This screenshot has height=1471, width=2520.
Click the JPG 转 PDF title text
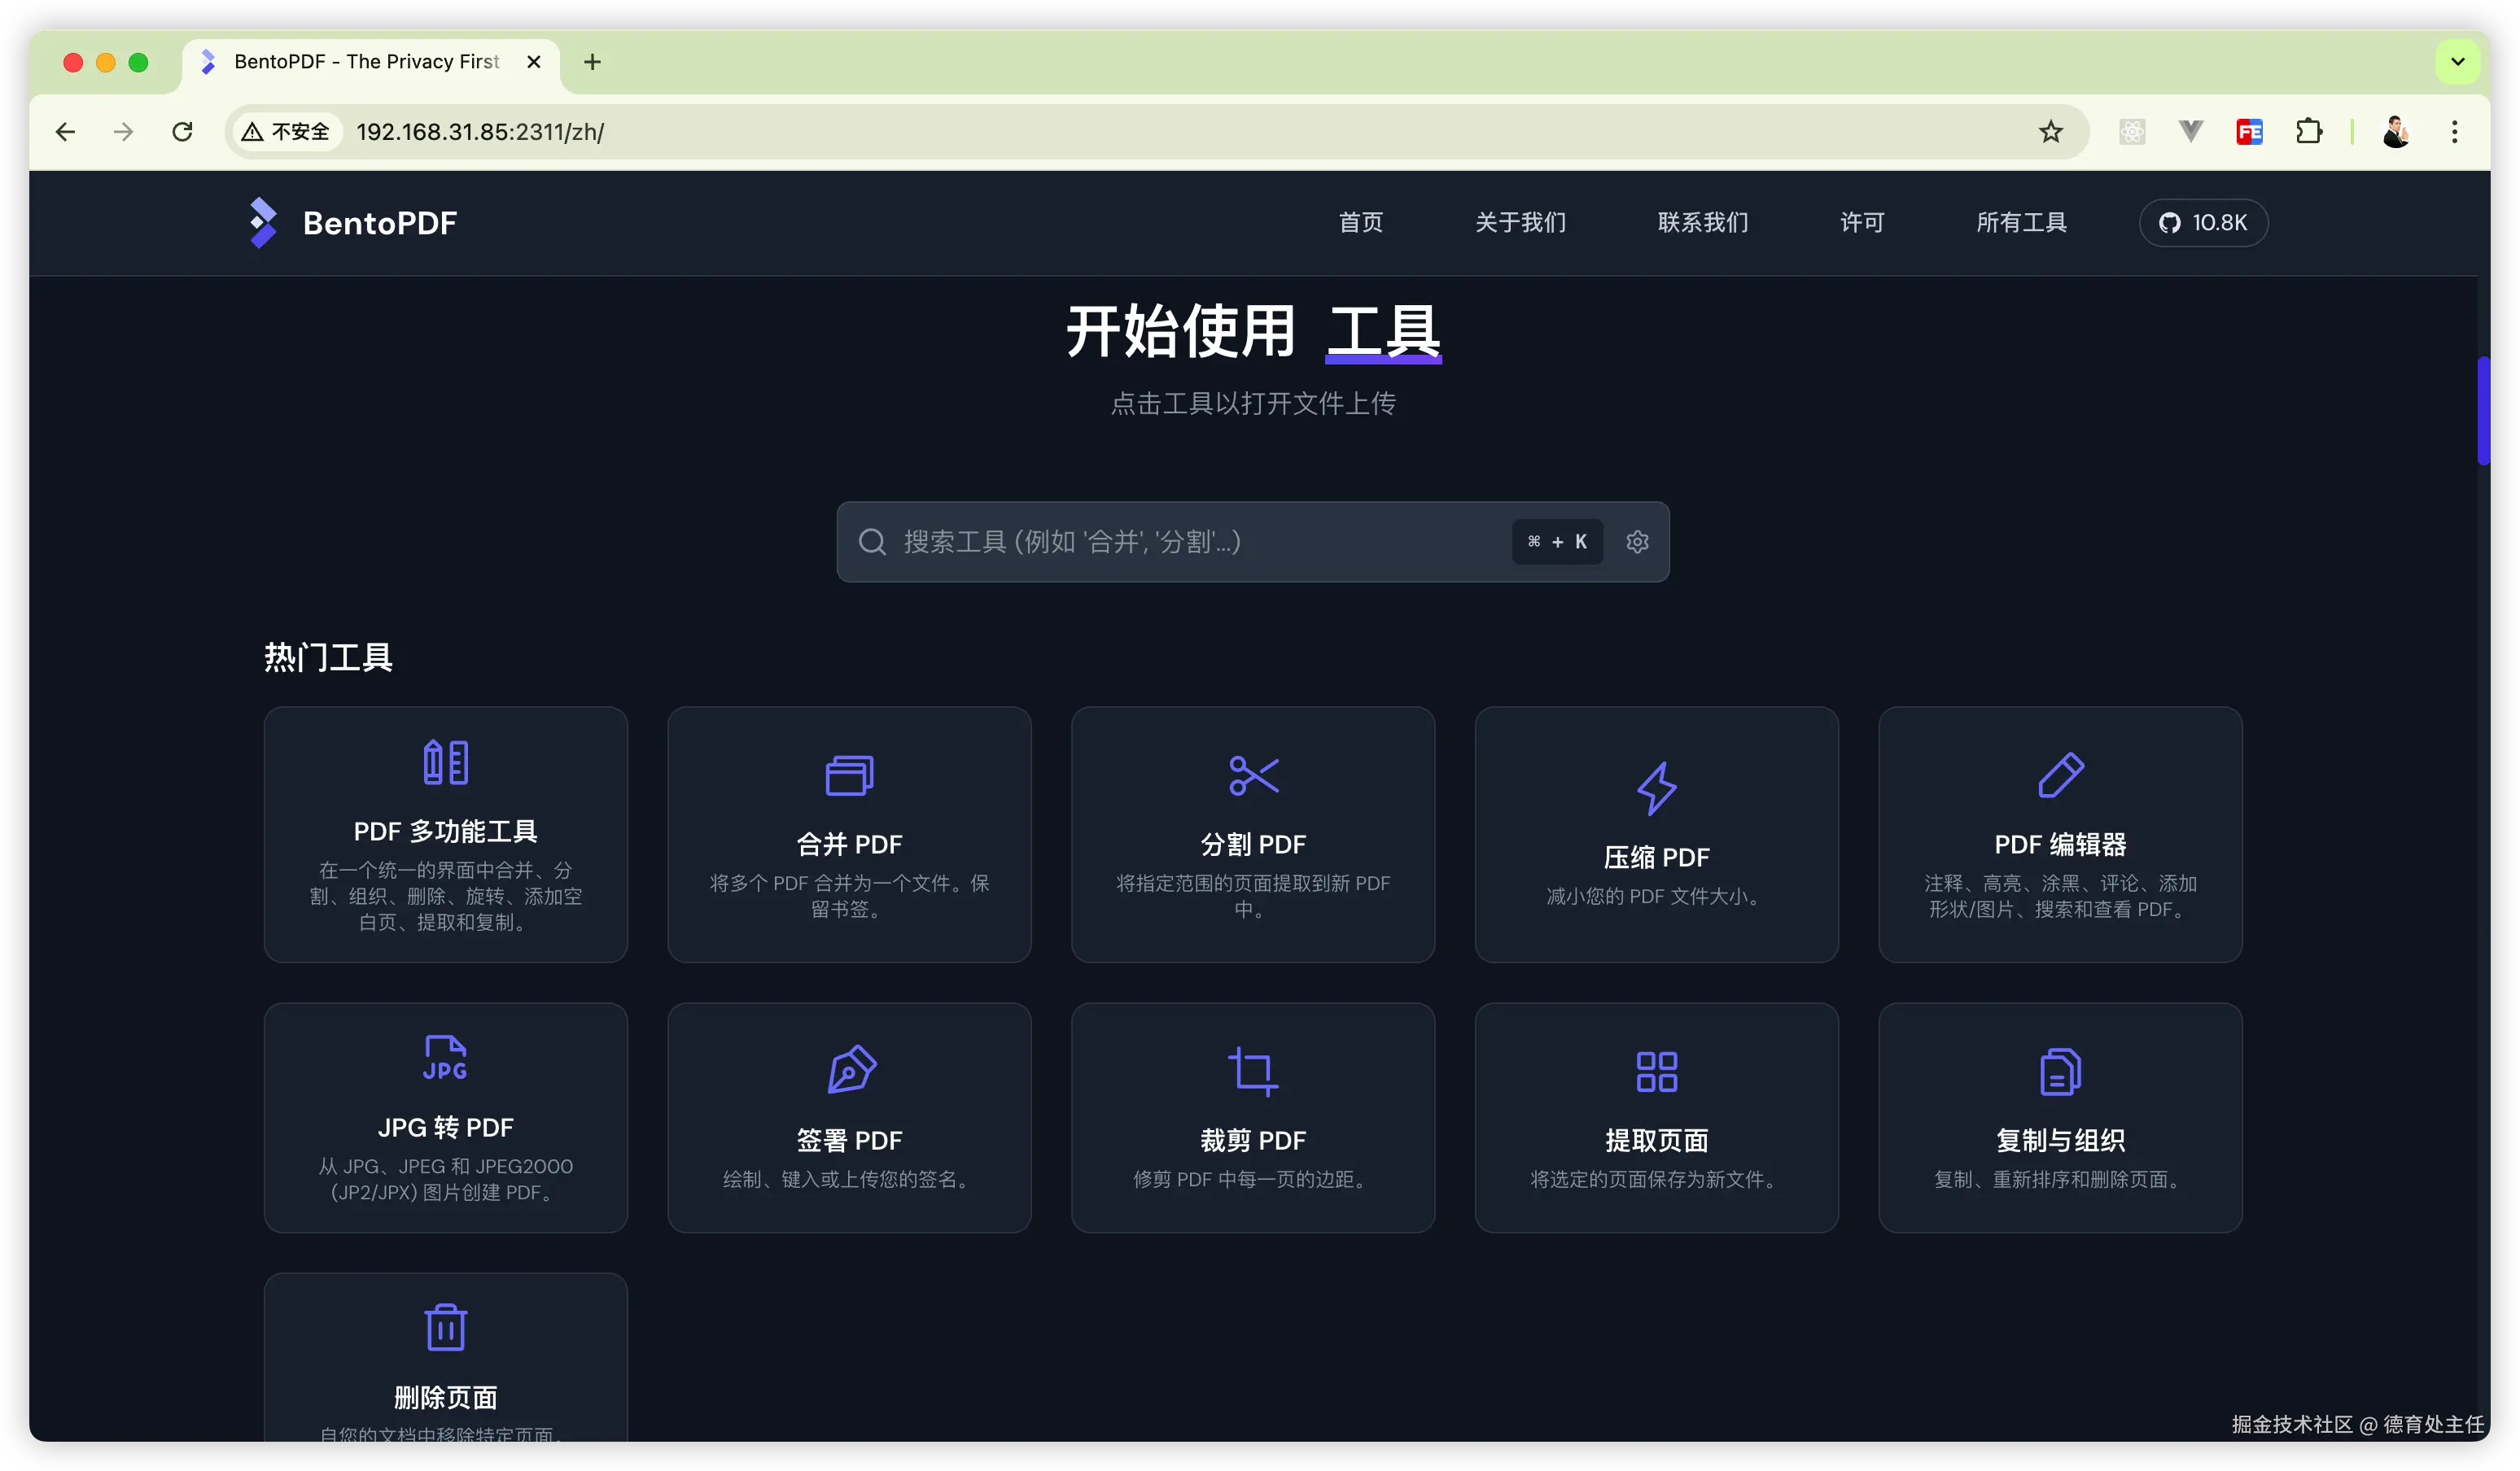point(445,1127)
